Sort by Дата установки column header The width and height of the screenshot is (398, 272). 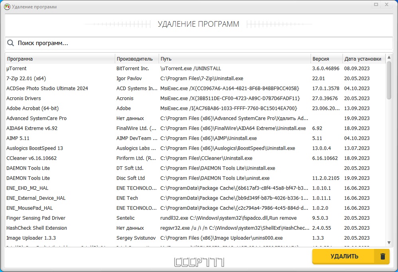(x=363, y=59)
